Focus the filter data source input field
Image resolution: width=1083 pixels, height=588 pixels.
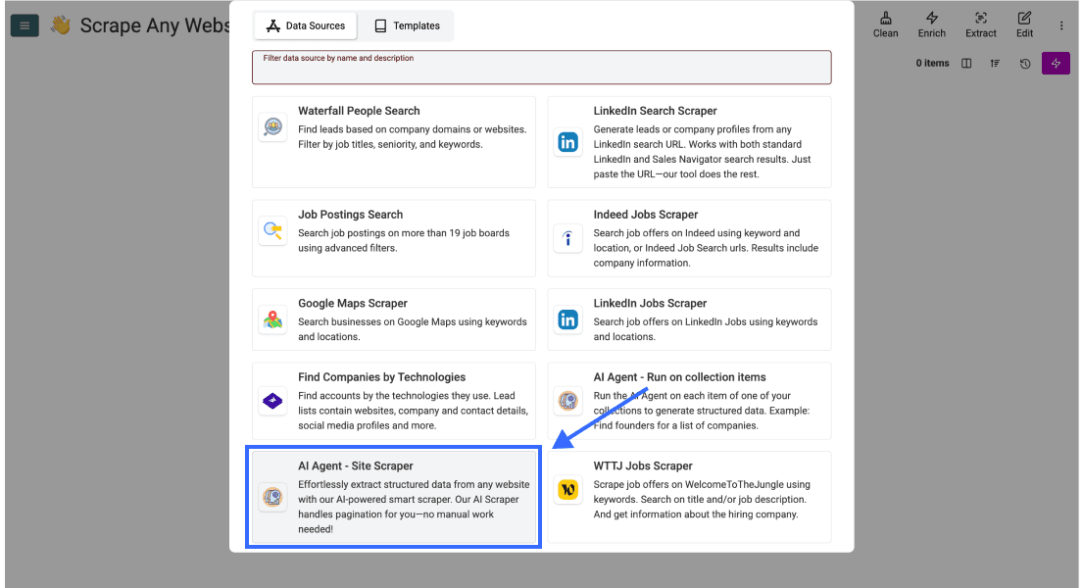pos(541,67)
